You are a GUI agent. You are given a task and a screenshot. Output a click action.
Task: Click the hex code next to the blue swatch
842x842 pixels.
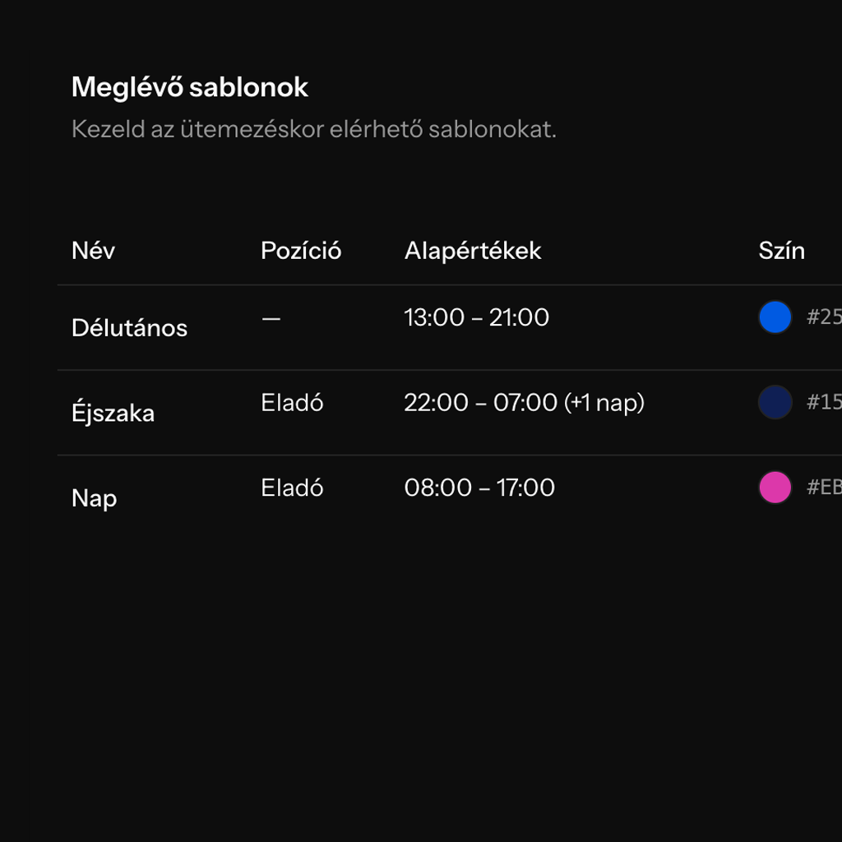tap(826, 317)
